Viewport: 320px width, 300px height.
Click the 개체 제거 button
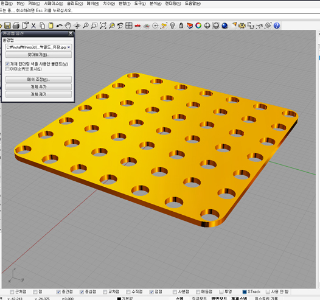38,94
